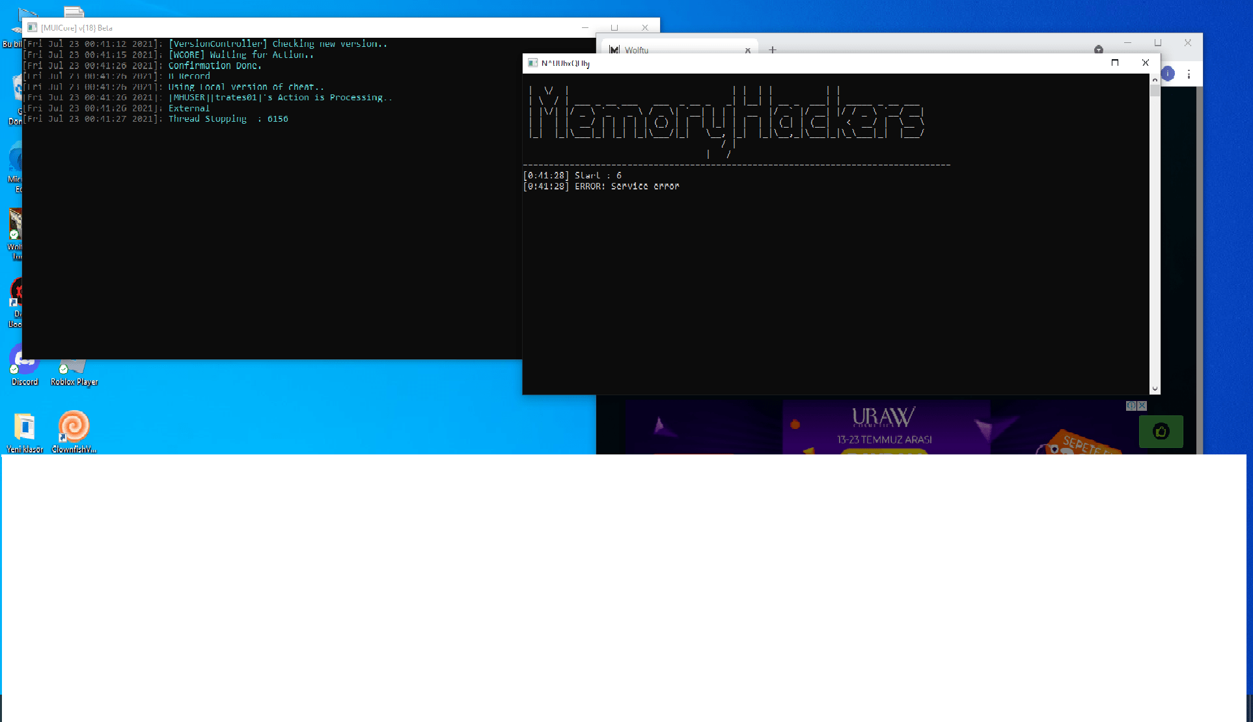Launch the Roblox Player desktop icon
This screenshot has height=722, width=1253.
point(74,372)
